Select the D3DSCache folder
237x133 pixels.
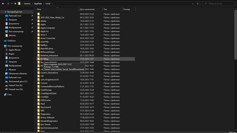click(x=45, y=100)
